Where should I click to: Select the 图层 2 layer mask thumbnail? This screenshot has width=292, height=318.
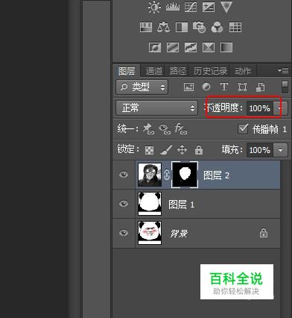[x=185, y=174]
